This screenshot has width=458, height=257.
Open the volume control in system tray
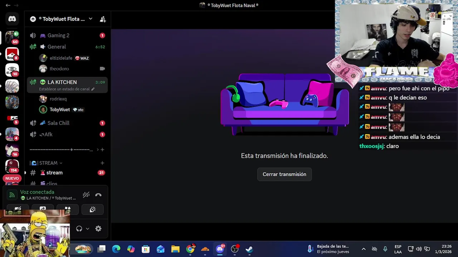pos(419,249)
